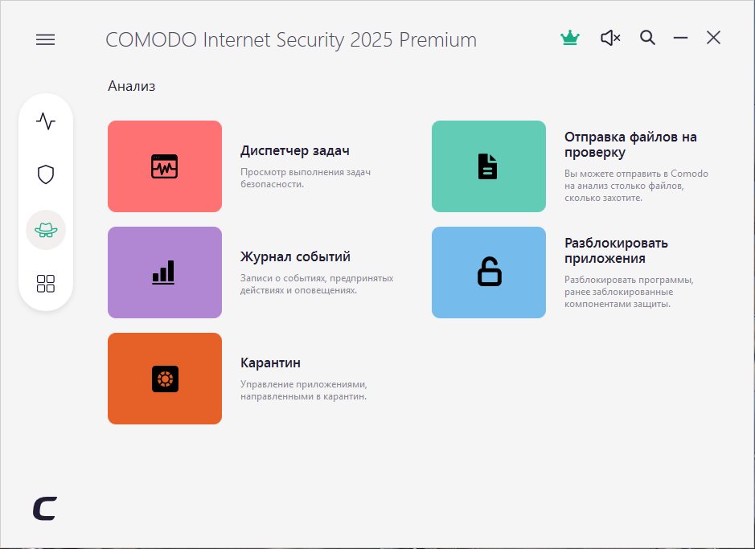Screen dimensions: 755x549
Task: Select the pulse activity sidebar tab
Action: (46, 121)
